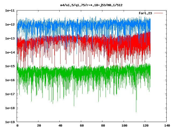Click y-axis label 1e-15
This screenshot has height=129, width=172.
click(10, 66)
